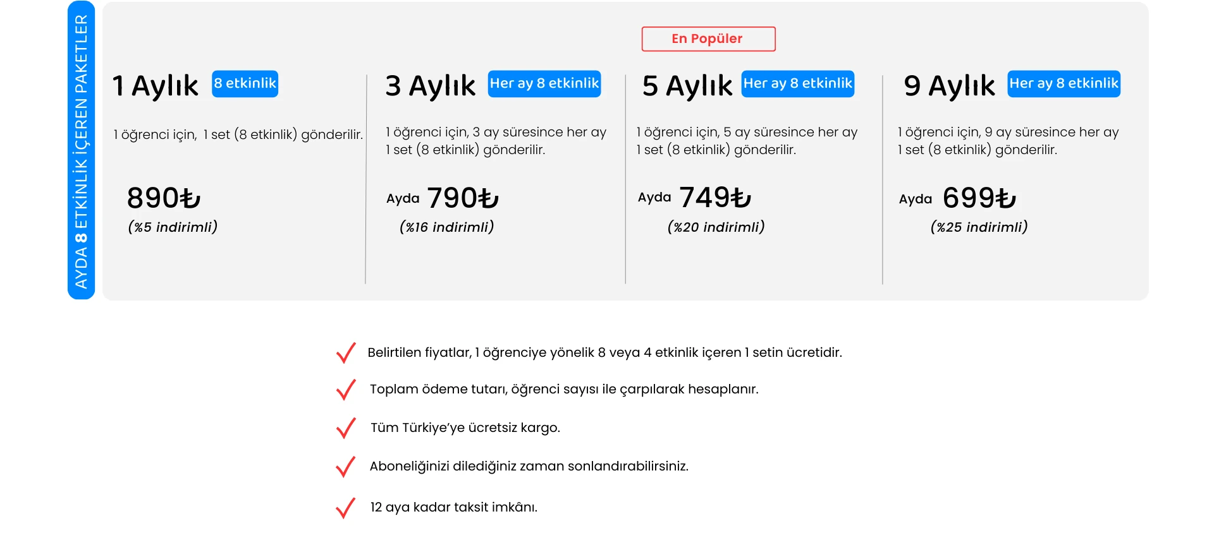Screen dimensions: 1214x545
Task: Select the 'En Popüler' badge
Action: (708, 39)
